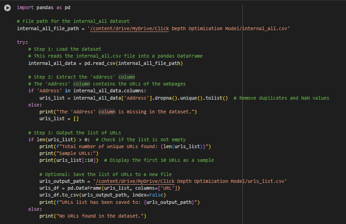346x224 pixels.
Task: Click comment '# Remove duplicates and NaN values'
Action: [282, 98]
